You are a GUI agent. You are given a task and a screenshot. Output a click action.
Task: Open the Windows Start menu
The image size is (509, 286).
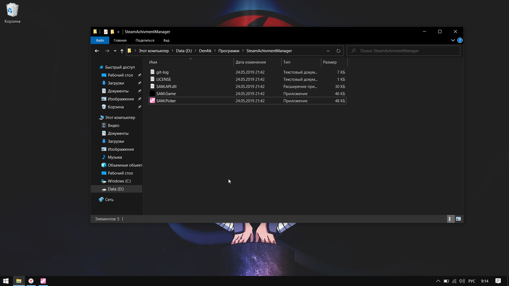(x=6, y=281)
